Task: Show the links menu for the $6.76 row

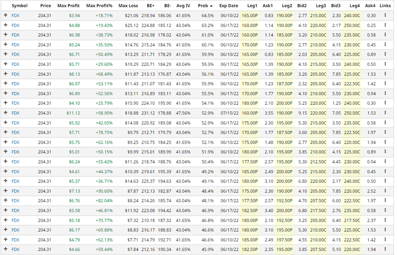Action: [x=385, y=200]
